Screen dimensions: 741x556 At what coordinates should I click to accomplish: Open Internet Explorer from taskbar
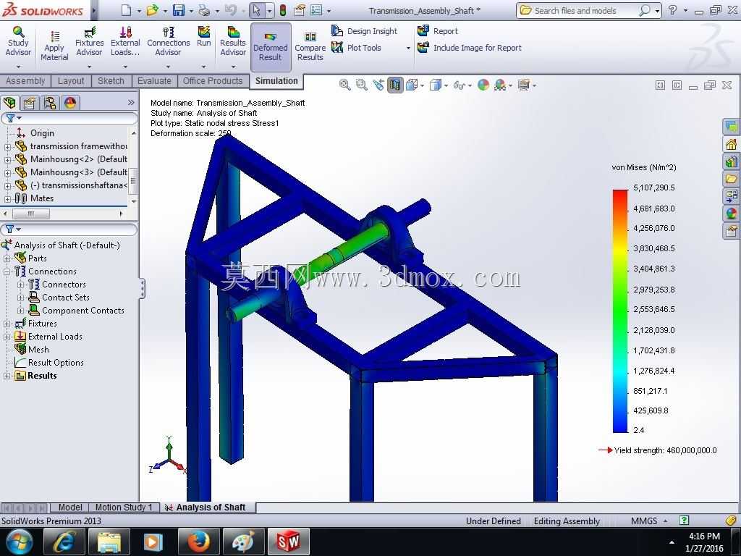tap(64, 542)
